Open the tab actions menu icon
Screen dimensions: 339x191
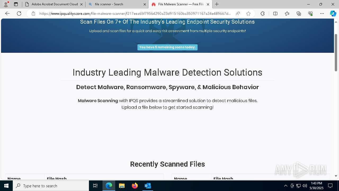pos(16,4)
